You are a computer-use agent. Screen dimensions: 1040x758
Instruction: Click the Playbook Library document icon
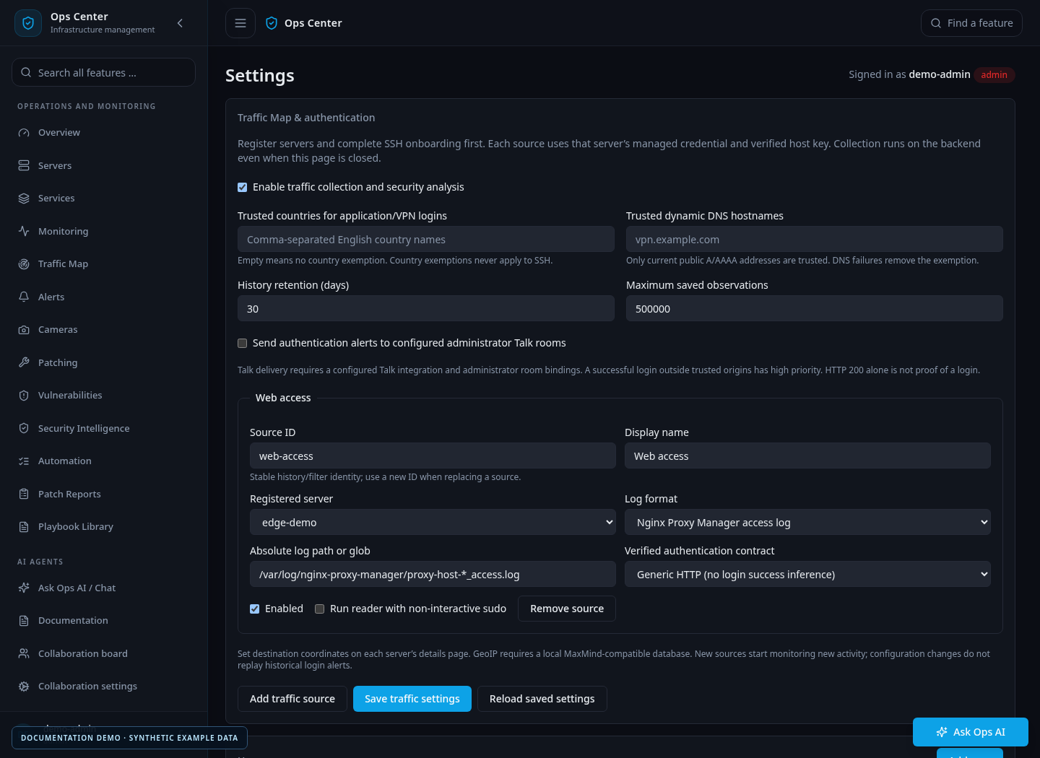[x=24, y=527]
